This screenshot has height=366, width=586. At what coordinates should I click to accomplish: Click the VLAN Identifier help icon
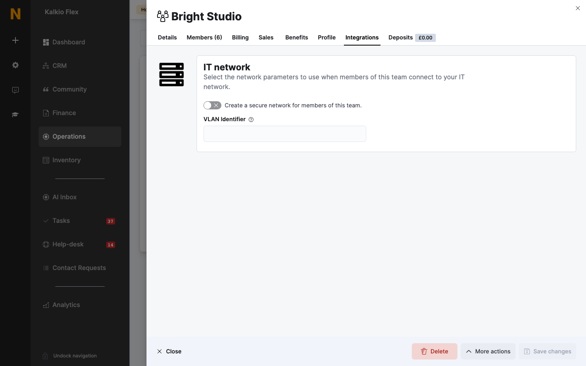251,120
